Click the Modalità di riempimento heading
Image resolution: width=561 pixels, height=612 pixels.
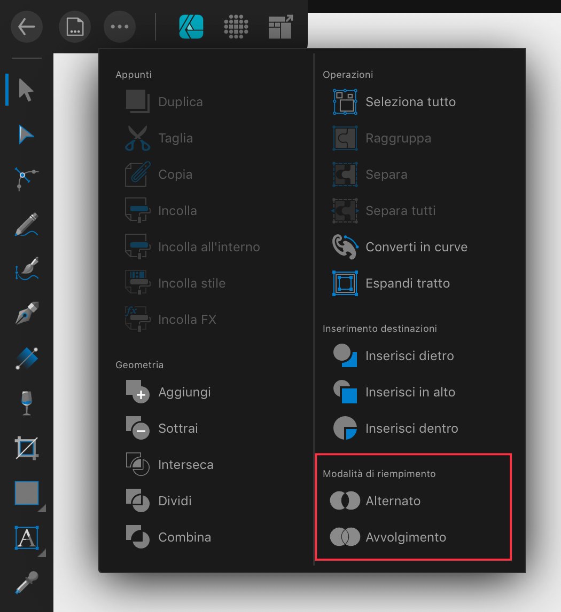click(379, 474)
